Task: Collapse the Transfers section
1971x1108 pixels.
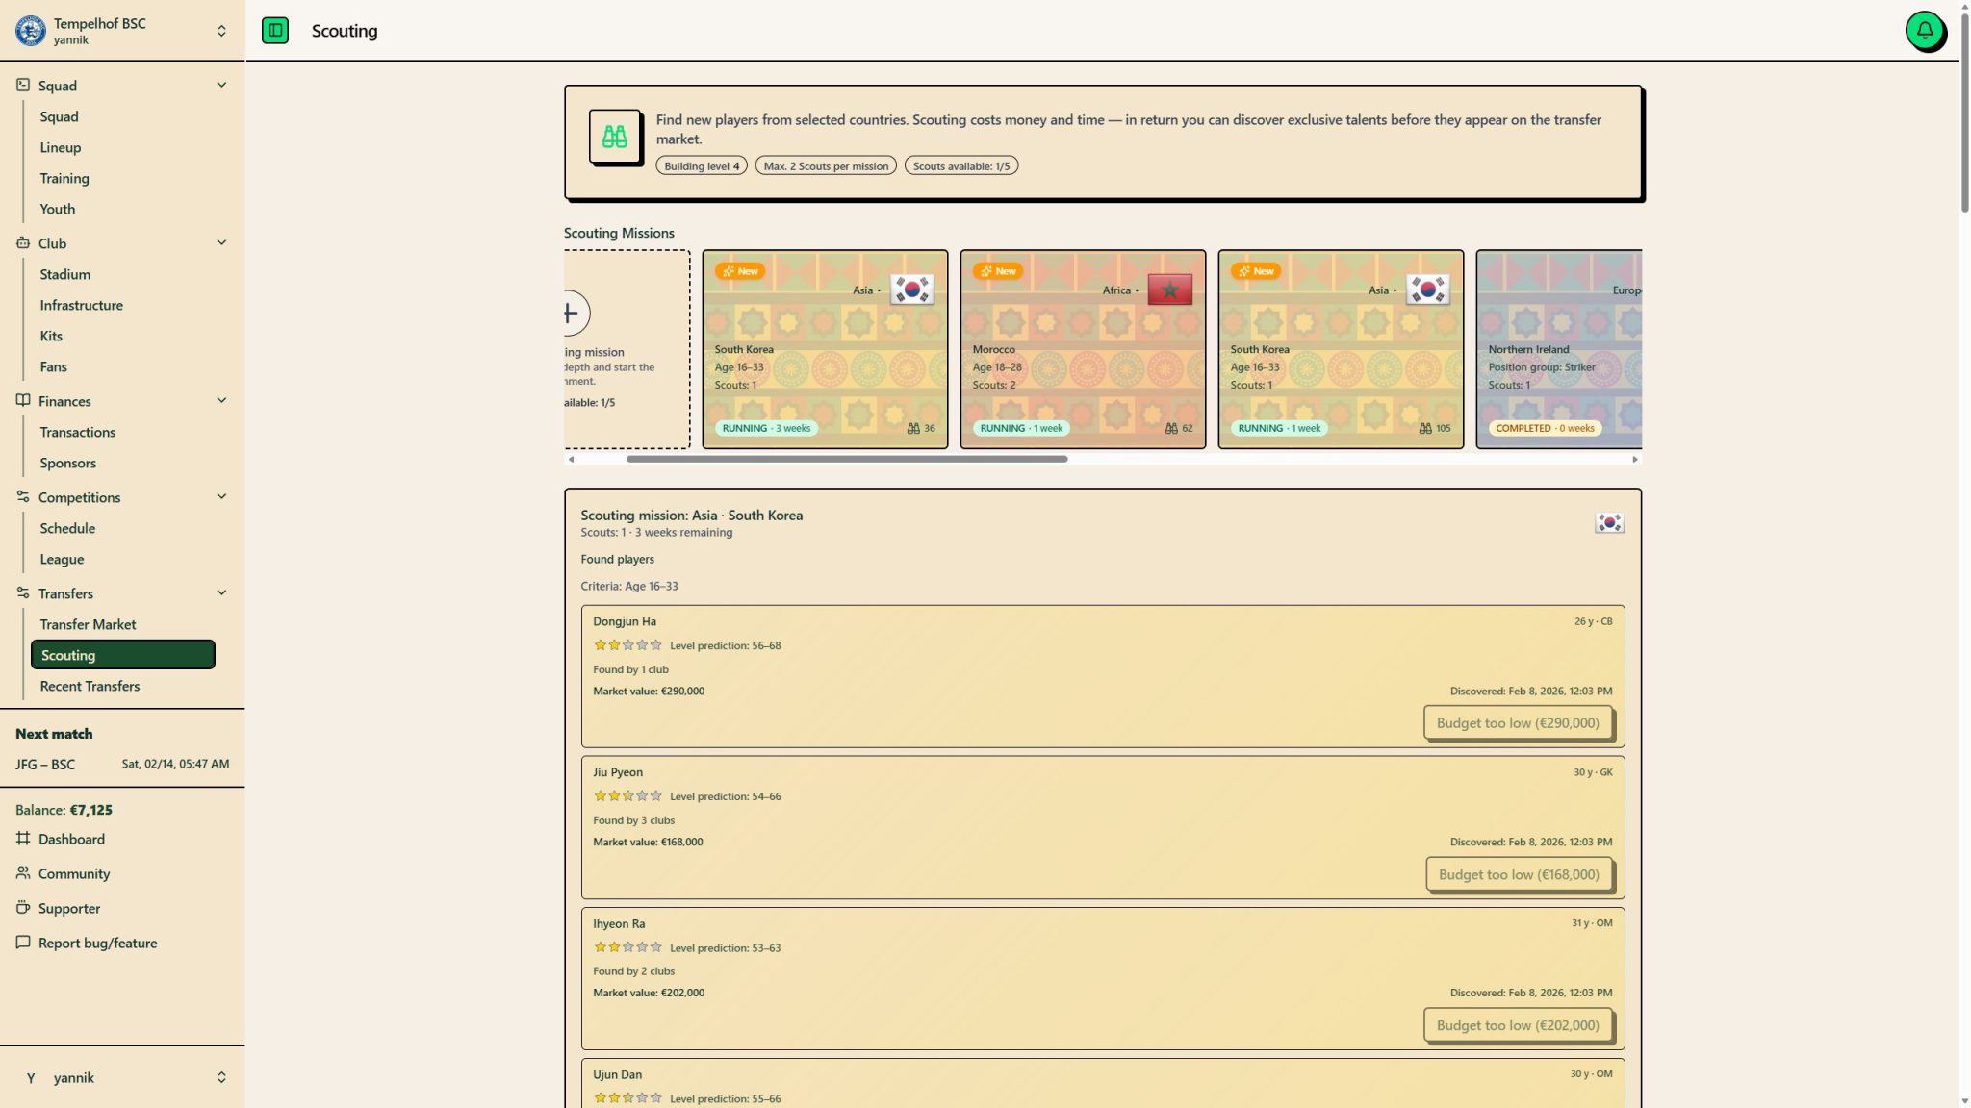Action: pyautogui.click(x=221, y=593)
